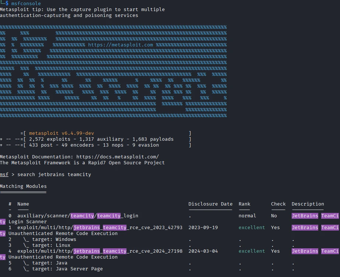The width and height of the screenshot is (340, 277).
Task: Select the auxiliary/scanner/teamcity/teamcity_login module path
Action: click(77, 215)
